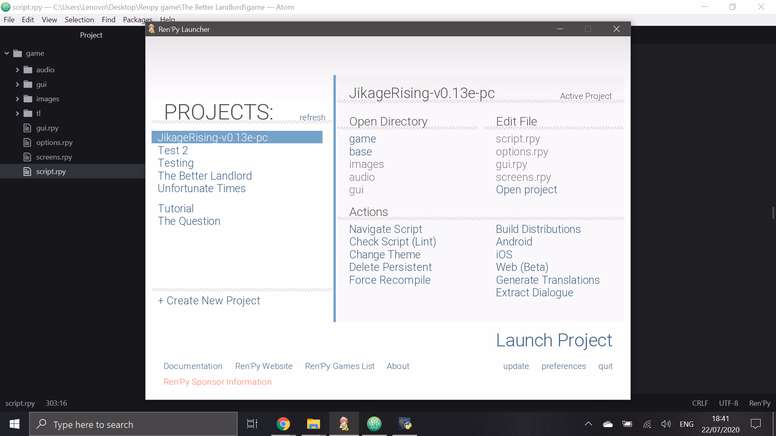
Task: Expand the tl folder chevron in Atom
Action: point(17,113)
